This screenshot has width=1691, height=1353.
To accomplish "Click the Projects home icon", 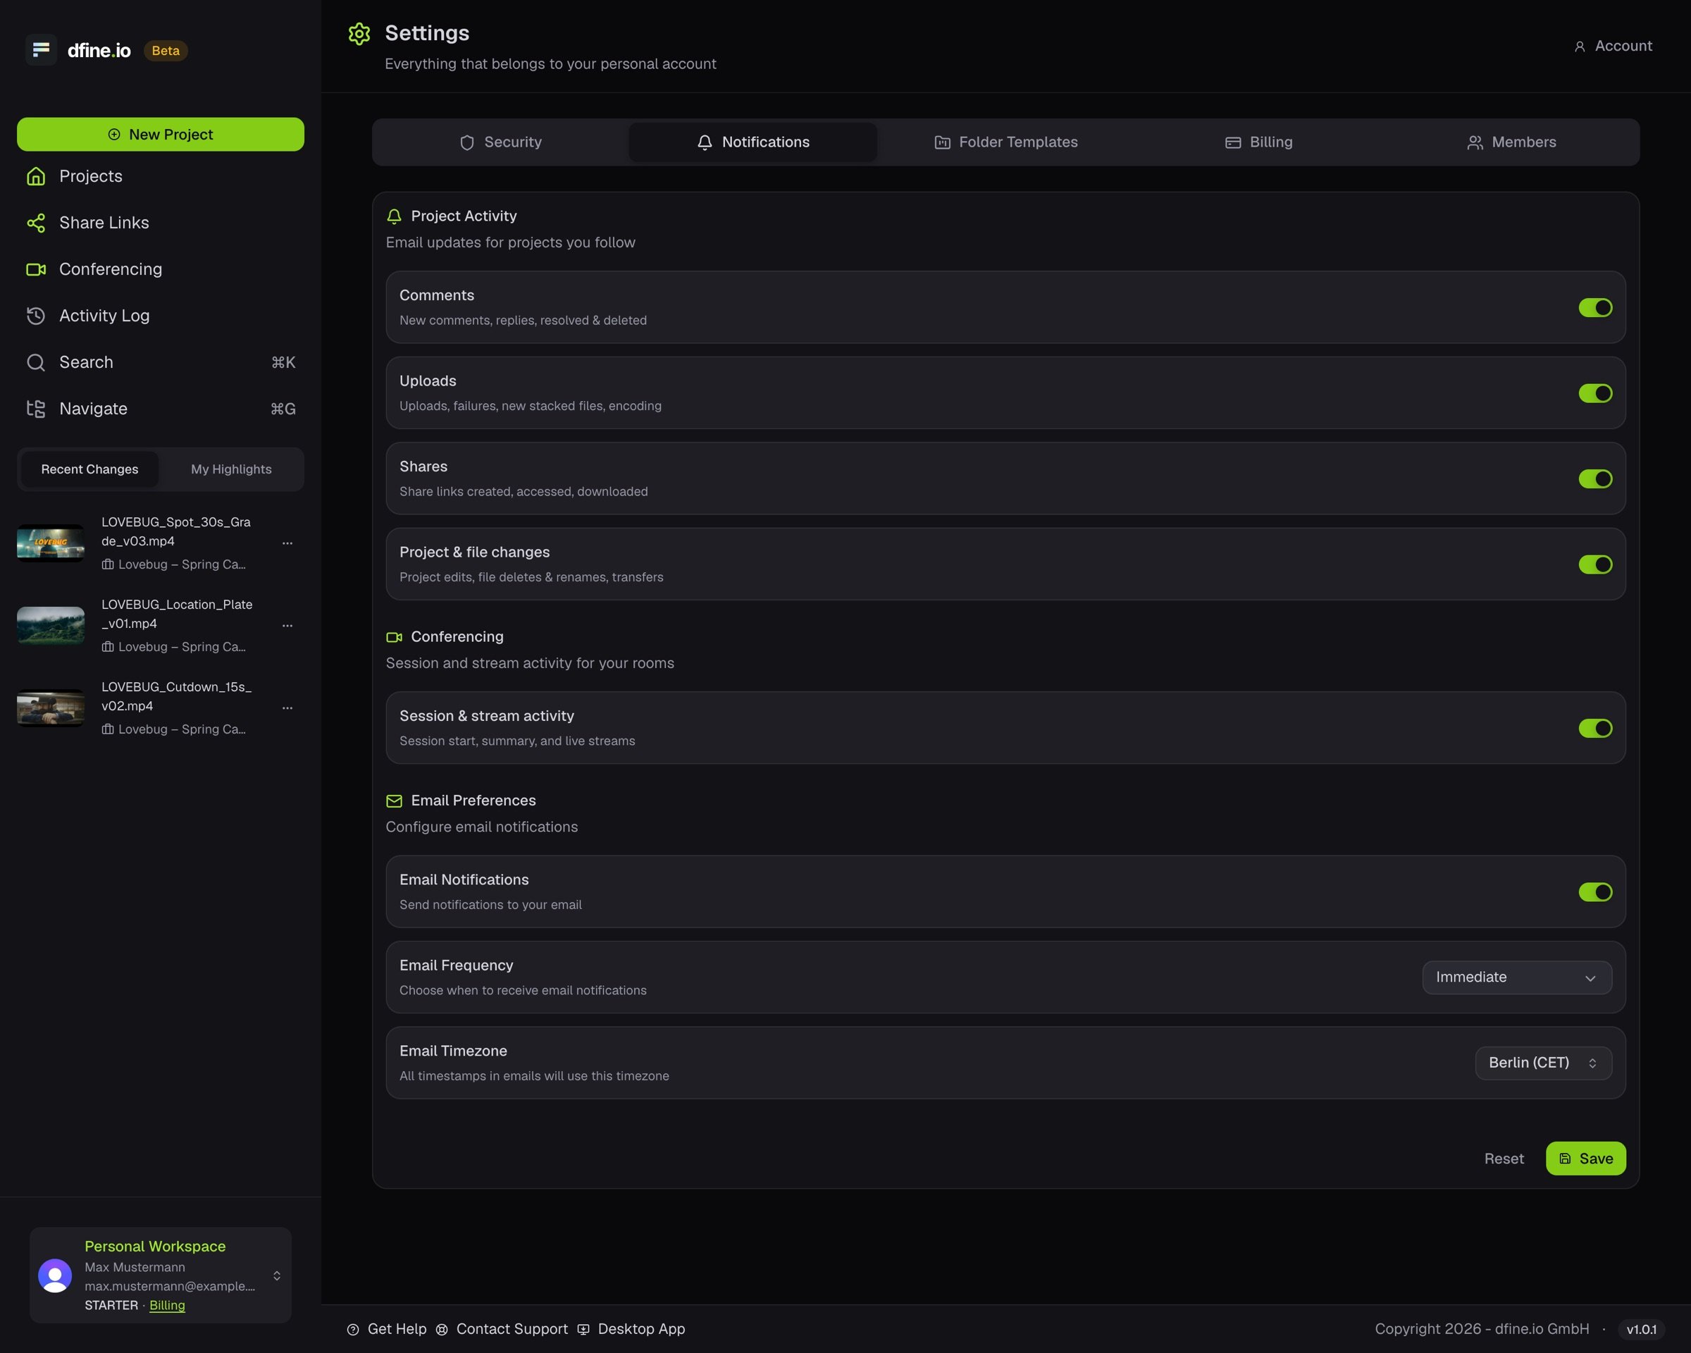I will [36, 176].
